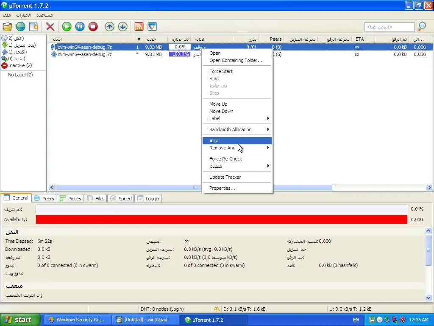Open the مساعدة menu

[45, 15]
